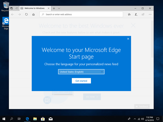Open Settings and more ellipsis menu
Viewport: 163px width, 122px height.
click(x=150, y=14)
